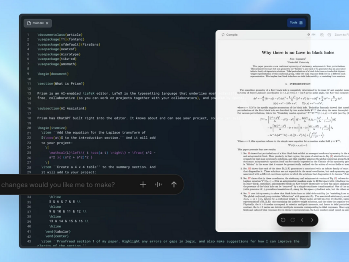Click the file icon on main.tex tab

[29, 23]
